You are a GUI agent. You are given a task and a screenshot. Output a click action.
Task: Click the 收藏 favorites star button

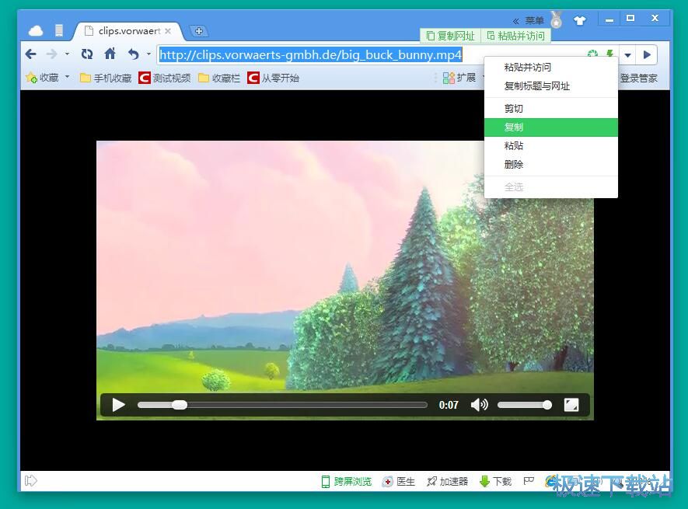tap(42, 78)
